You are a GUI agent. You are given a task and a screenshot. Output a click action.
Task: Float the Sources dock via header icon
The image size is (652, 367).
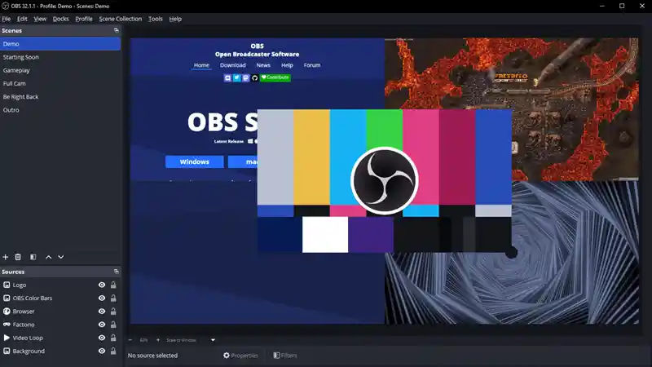click(116, 272)
